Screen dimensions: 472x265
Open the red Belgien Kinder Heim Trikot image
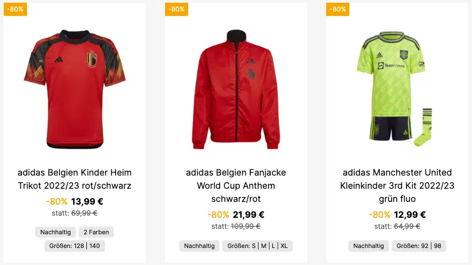point(75,89)
